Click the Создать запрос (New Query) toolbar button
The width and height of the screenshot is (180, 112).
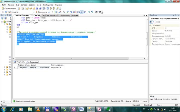click(9, 8)
